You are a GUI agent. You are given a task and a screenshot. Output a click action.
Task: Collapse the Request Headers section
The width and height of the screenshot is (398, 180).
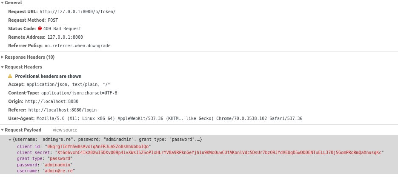click(2, 67)
